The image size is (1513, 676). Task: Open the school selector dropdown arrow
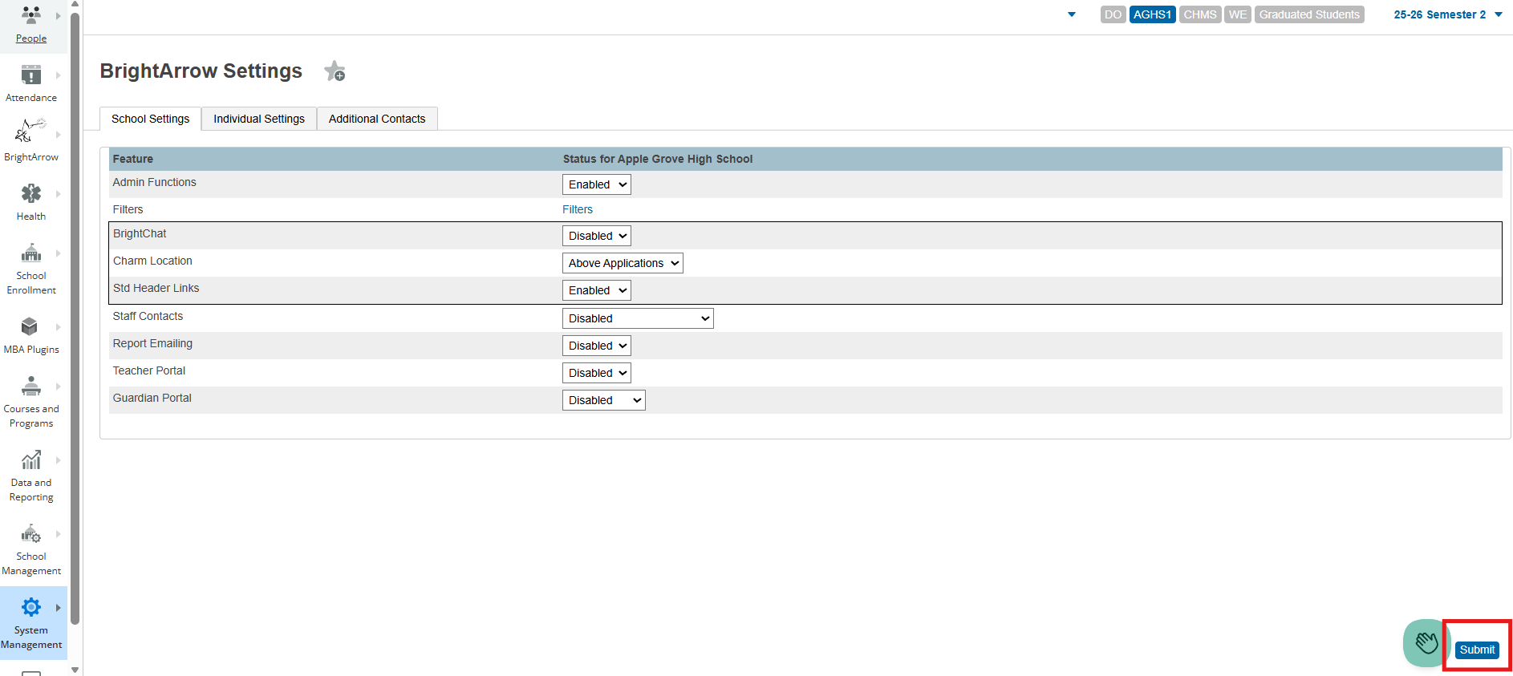pyautogui.click(x=1072, y=14)
